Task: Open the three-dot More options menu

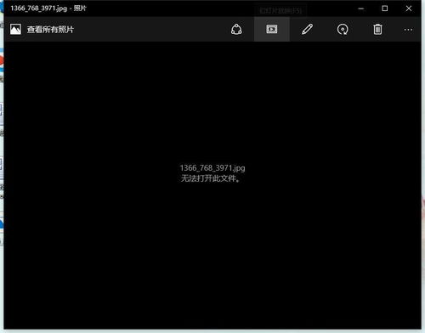Action: coord(408,30)
